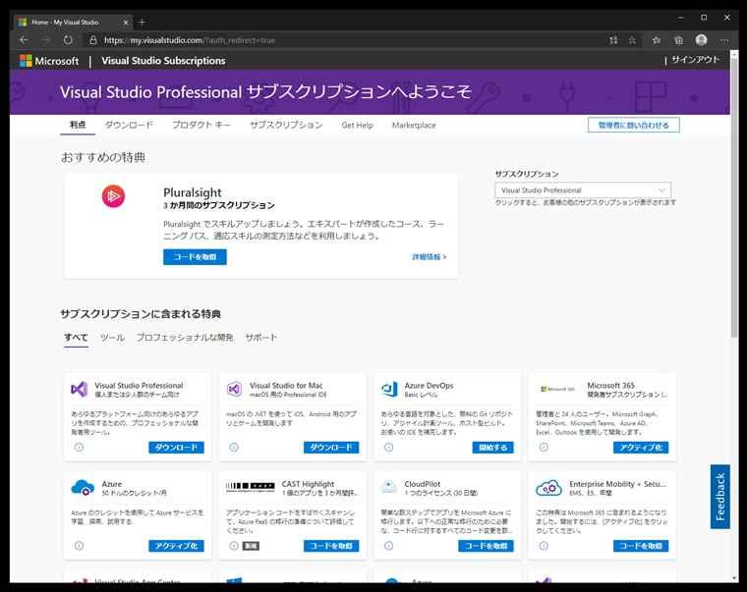This screenshot has height=592, width=747.
Task: Open the browser profile avatar
Action: [x=701, y=40]
